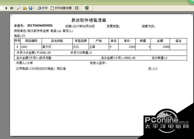194x139 pixels.
Task: Exit the preview with the door icon
Action: 86,8
